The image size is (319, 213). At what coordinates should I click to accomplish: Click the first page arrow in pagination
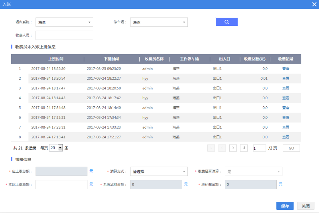click(x=211, y=148)
